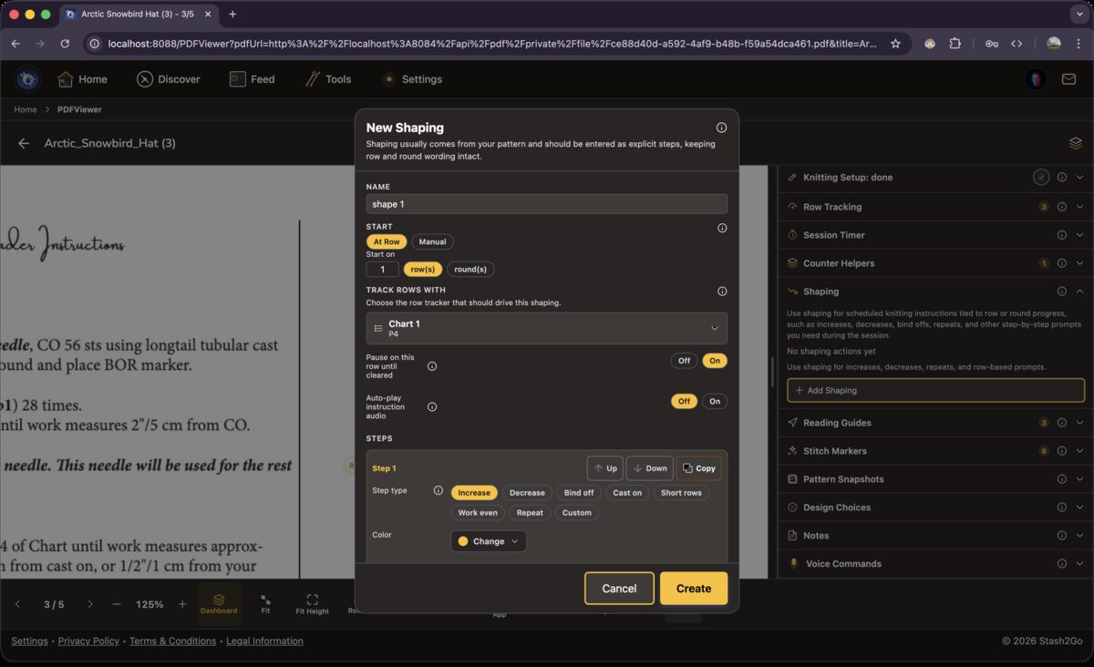
Task: Turn off the pause on row until cleared toggle
Action: point(684,360)
